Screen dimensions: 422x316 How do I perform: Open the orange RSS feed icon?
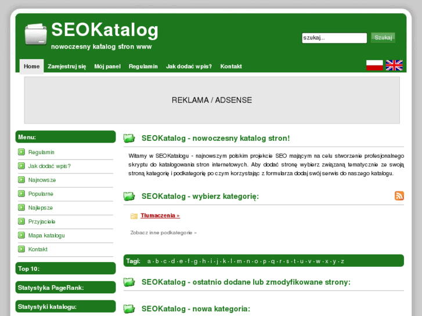(399, 196)
